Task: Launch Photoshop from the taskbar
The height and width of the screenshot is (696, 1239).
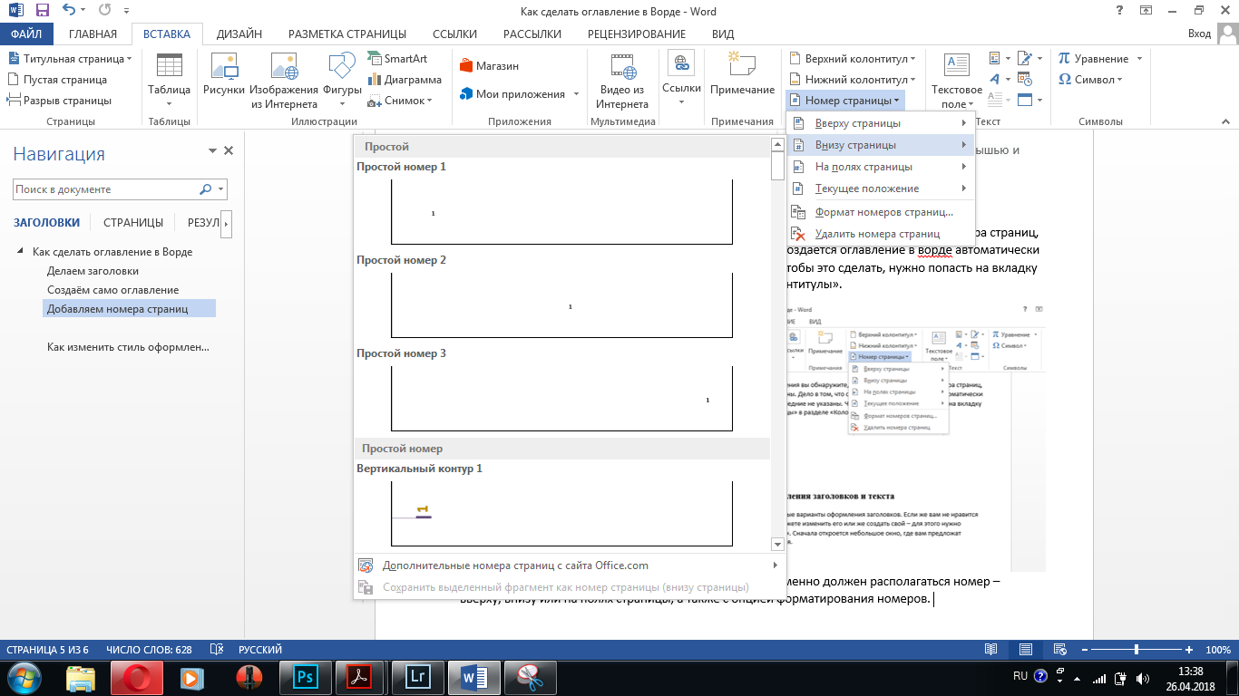Action: (306, 676)
